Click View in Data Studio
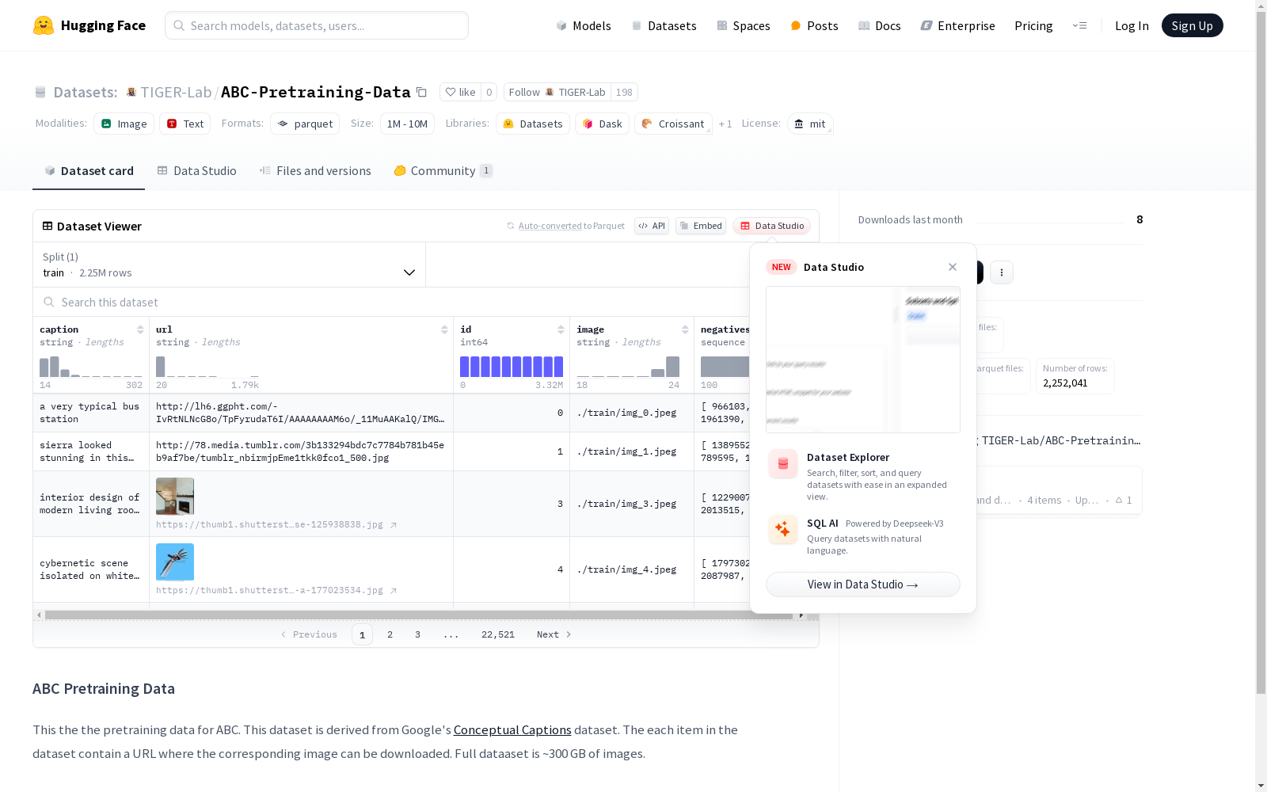The image size is (1267, 792). tap(863, 584)
